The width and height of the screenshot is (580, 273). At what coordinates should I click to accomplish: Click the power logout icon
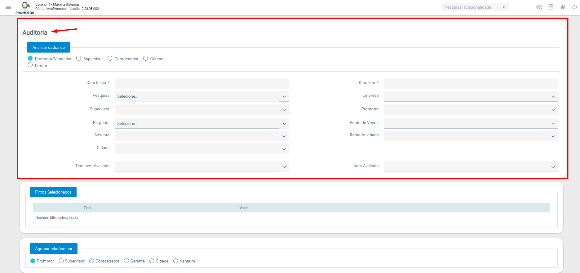point(574,7)
